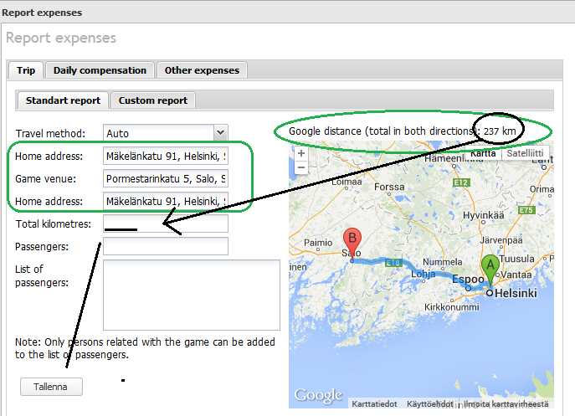Switch map to Kartta view

483,153
